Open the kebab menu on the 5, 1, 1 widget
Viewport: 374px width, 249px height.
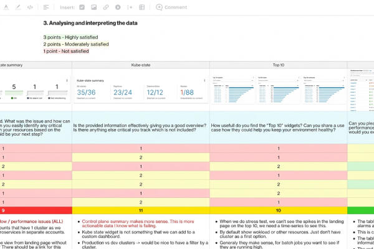67,80
